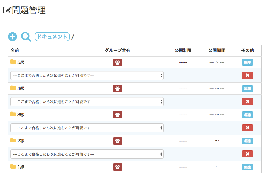Expand the pass condition dropdown below 5級

[87, 75]
